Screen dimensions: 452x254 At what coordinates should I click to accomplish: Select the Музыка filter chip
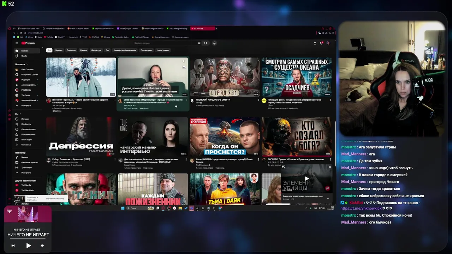click(59, 50)
